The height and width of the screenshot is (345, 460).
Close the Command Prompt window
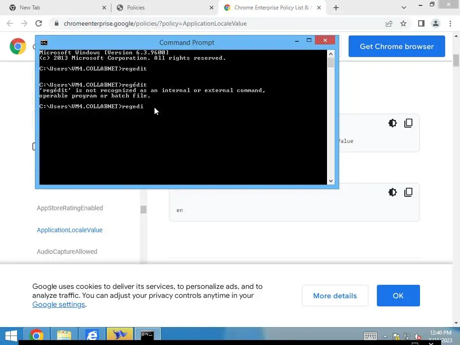coord(325,40)
